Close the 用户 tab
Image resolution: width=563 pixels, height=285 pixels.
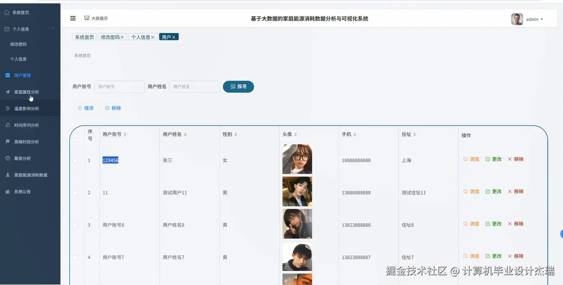click(174, 37)
